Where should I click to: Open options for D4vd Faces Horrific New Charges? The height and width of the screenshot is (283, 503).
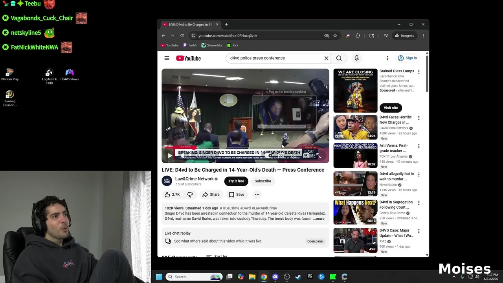coord(419,118)
